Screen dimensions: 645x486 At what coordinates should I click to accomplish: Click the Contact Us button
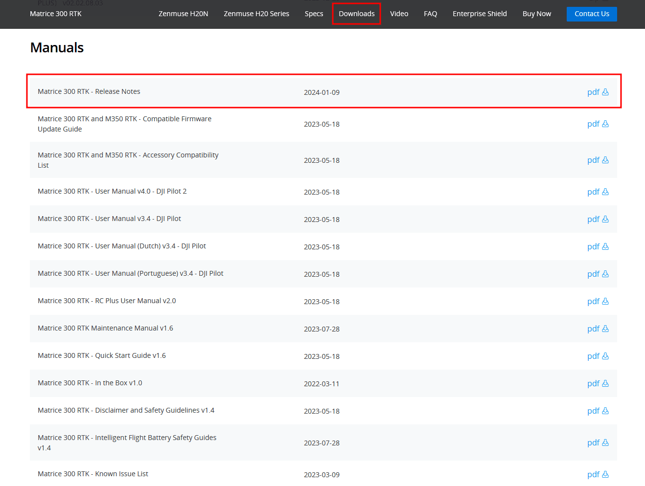(x=592, y=14)
